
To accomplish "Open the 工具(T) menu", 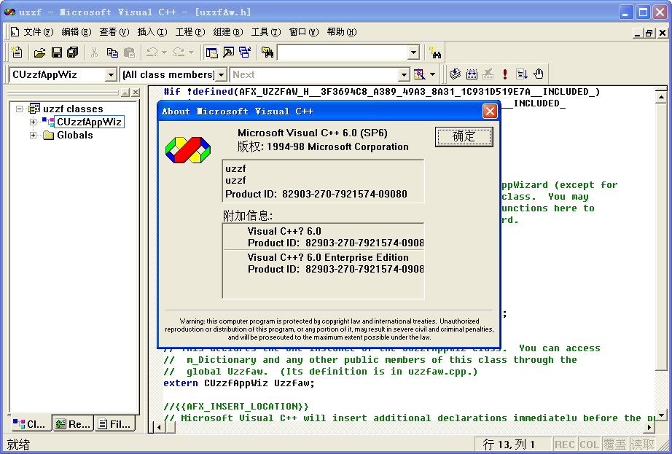I will tap(266, 32).
